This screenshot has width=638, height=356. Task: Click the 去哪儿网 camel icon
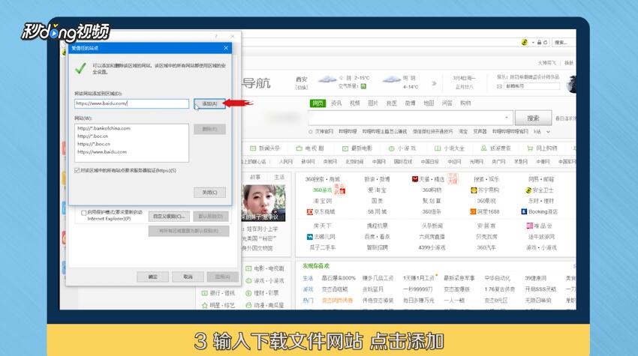[310, 237]
